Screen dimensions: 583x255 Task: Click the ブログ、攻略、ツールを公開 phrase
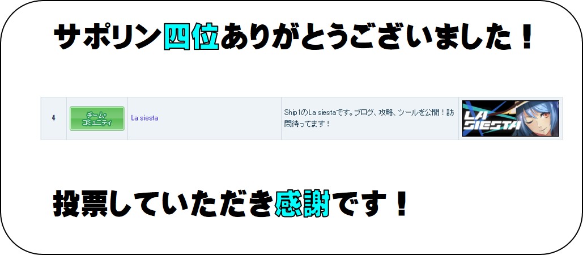(396, 113)
